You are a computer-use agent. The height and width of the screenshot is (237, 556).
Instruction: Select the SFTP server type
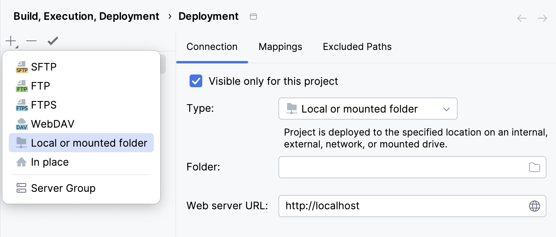[x=44, y=67]
